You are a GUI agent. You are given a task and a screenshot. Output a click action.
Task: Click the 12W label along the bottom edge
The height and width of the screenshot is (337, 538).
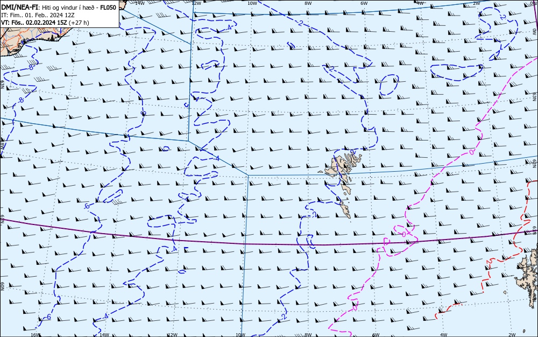tap(173, 335)
